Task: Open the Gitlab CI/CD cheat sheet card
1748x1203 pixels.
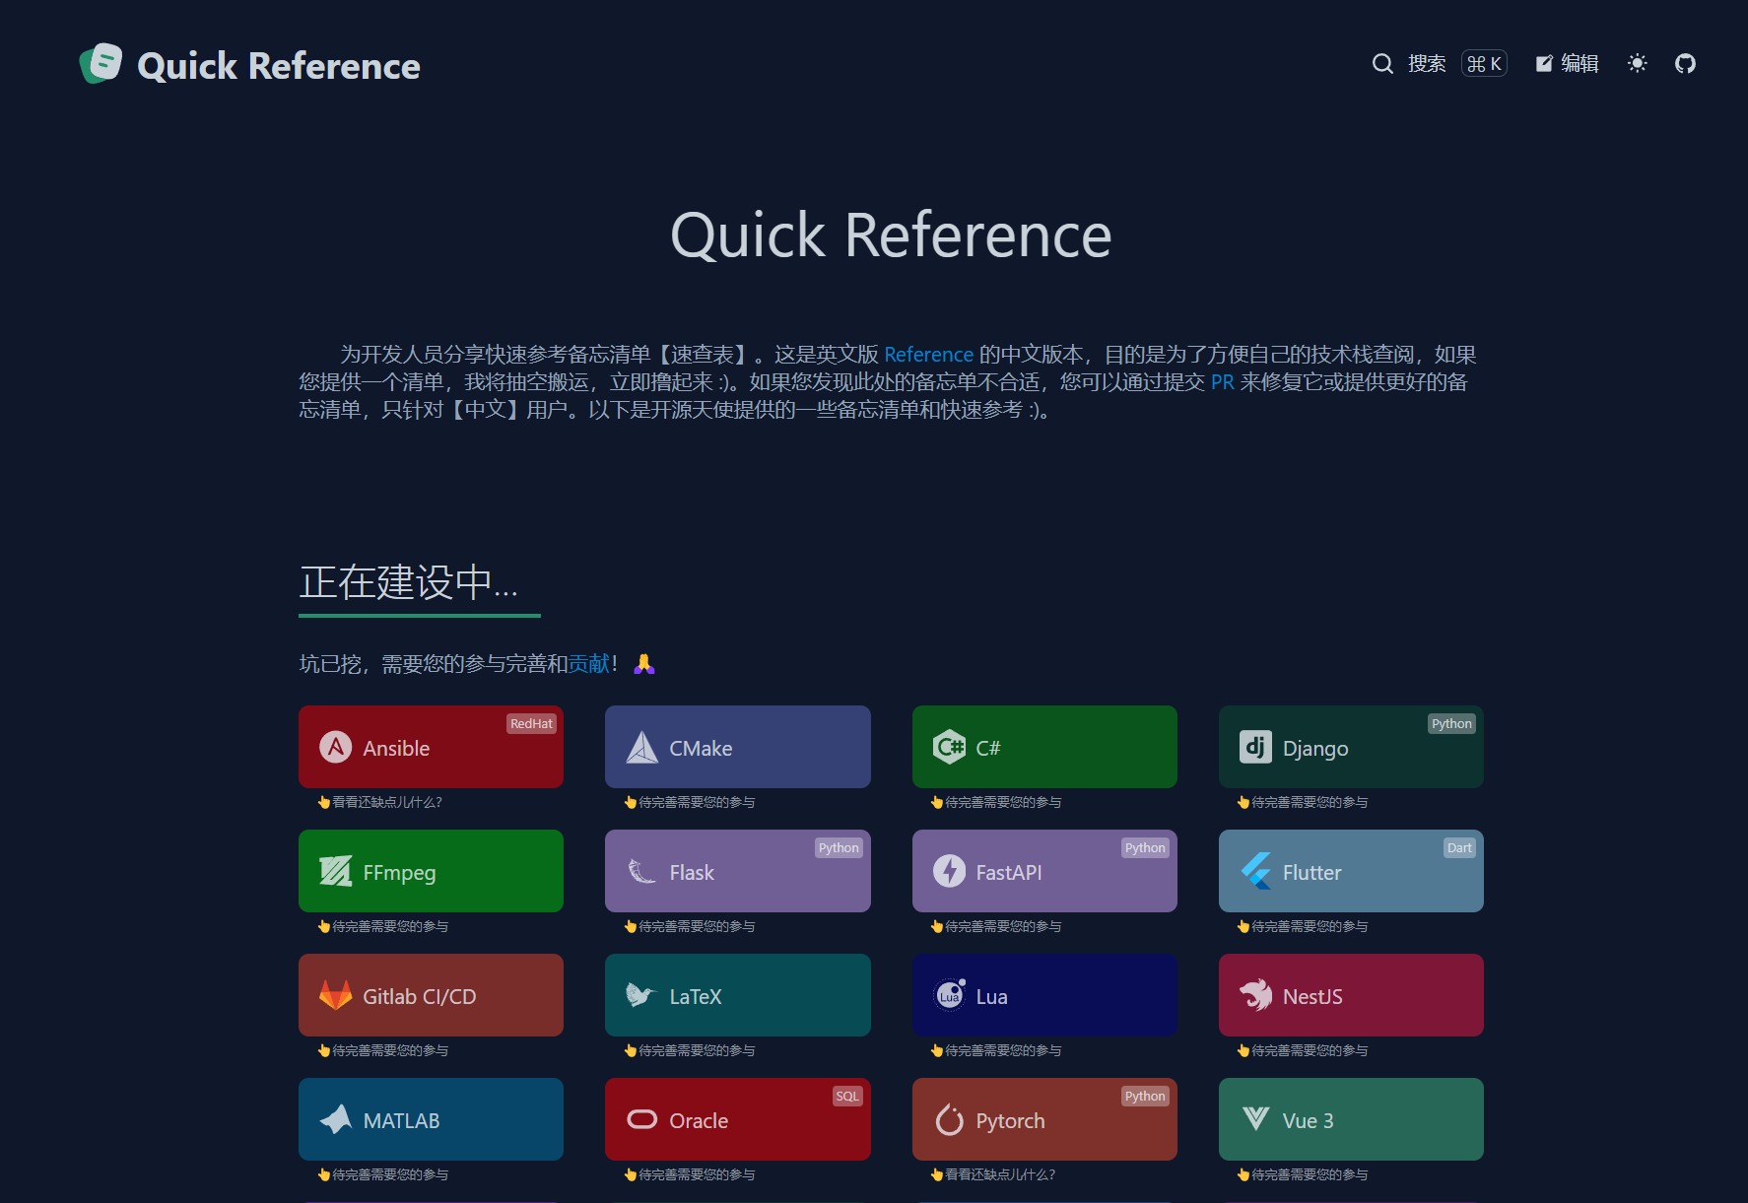Action: (x=431, y=995)
